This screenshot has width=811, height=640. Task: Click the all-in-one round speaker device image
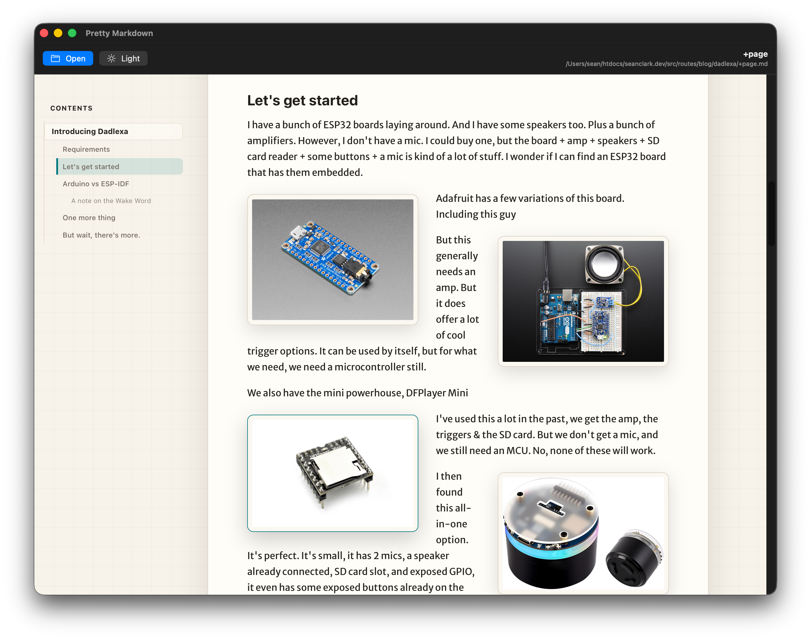[583, 533]
